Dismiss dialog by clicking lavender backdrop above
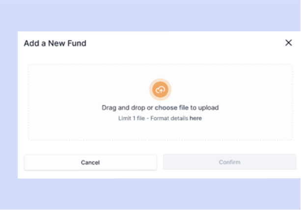Screen dimensions: 301x210 point(150,15)
